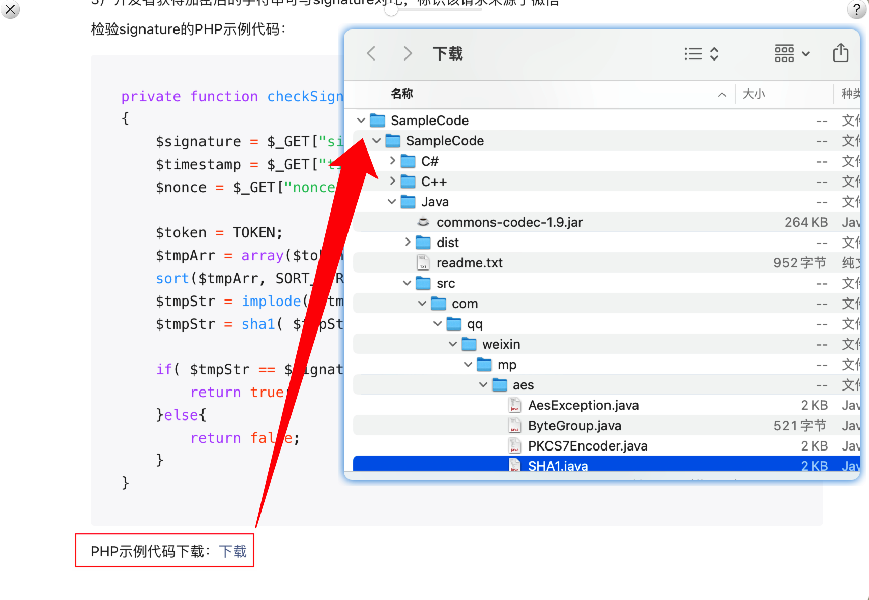Open the group-by grid dropdown
This screenshot has width=869, height=600.
[792, 53]
